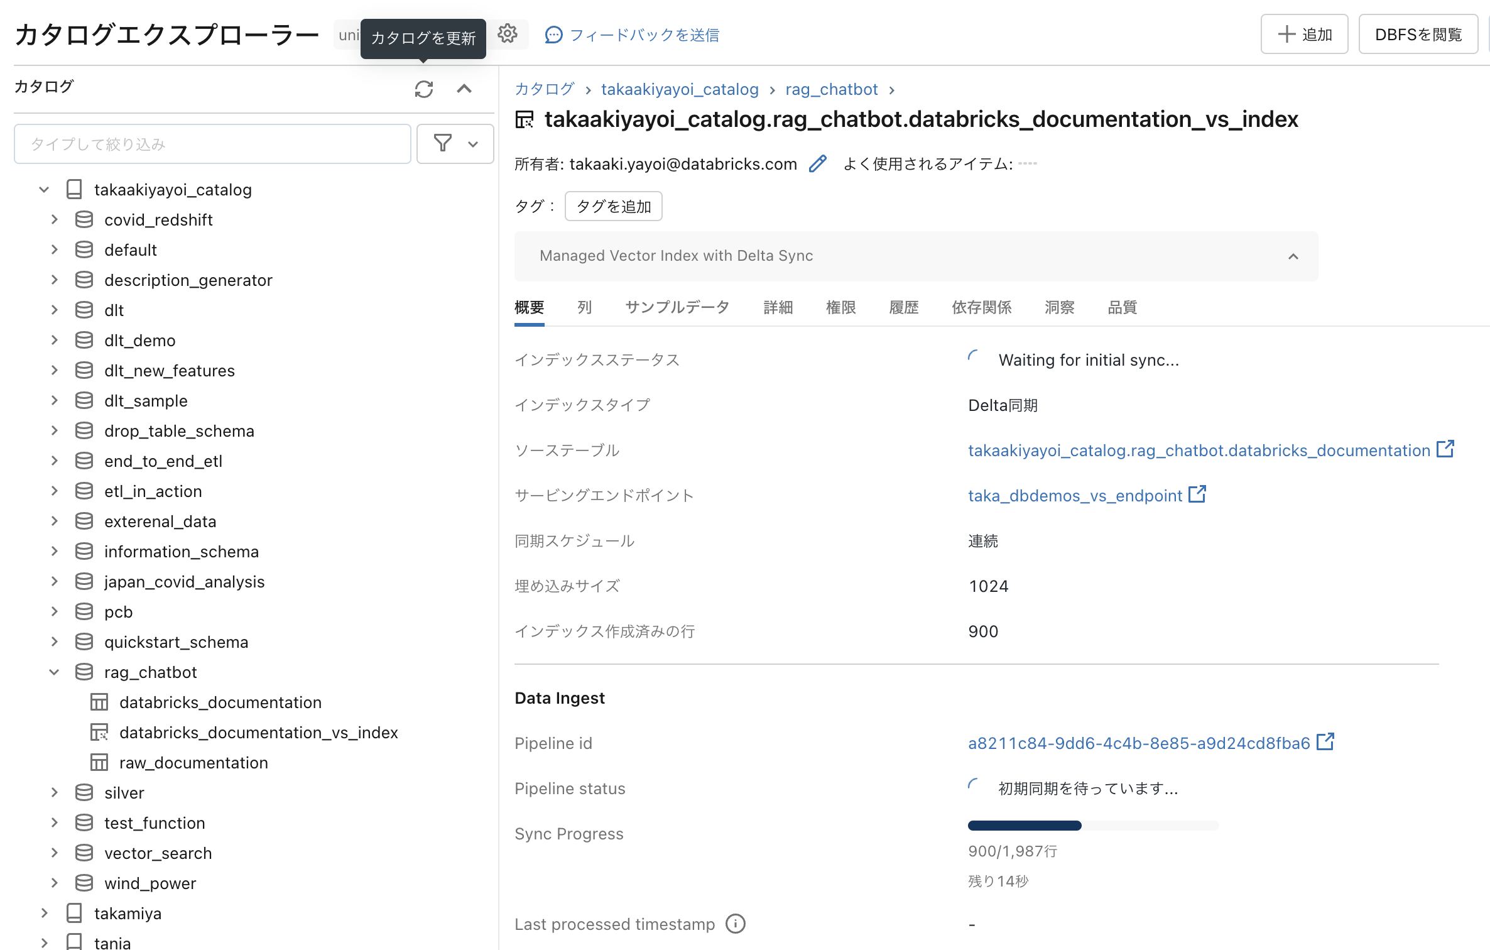1490x950 pixels.
Task: Expand the vector_search schema
Action: coord(55,853)
